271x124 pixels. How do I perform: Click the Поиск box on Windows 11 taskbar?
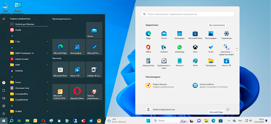coord(170,121)
